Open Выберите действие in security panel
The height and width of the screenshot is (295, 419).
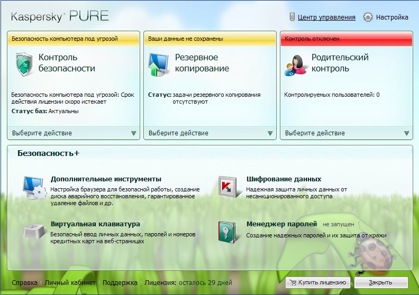tap(74, 133)
